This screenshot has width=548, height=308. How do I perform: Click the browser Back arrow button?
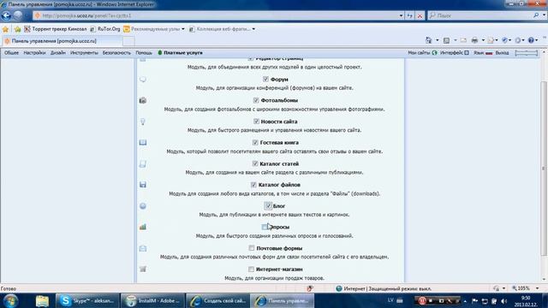click(6, 15)
